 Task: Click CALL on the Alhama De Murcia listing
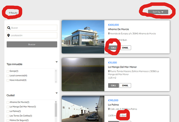coord(113,48)
